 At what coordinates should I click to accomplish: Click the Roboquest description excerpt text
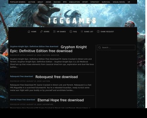tap(51, 88)
